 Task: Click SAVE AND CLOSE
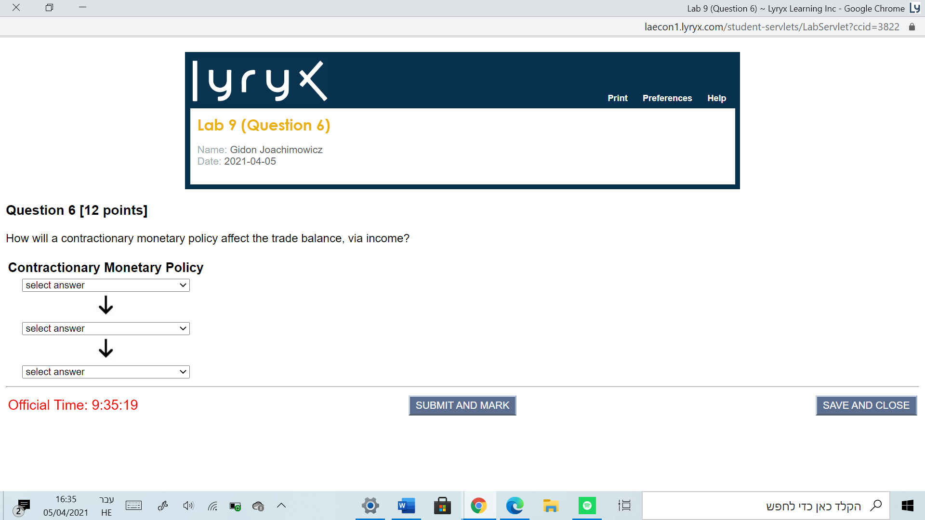click(866, 405)
